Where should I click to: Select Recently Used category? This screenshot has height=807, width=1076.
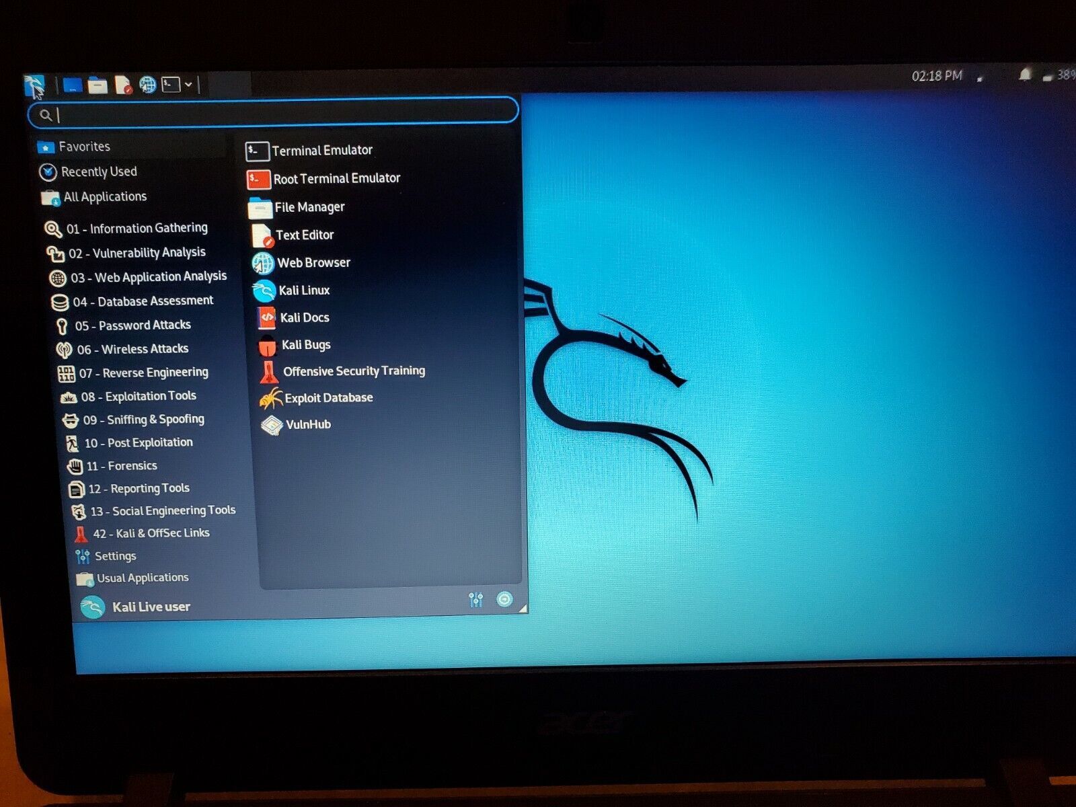(88, 171)
